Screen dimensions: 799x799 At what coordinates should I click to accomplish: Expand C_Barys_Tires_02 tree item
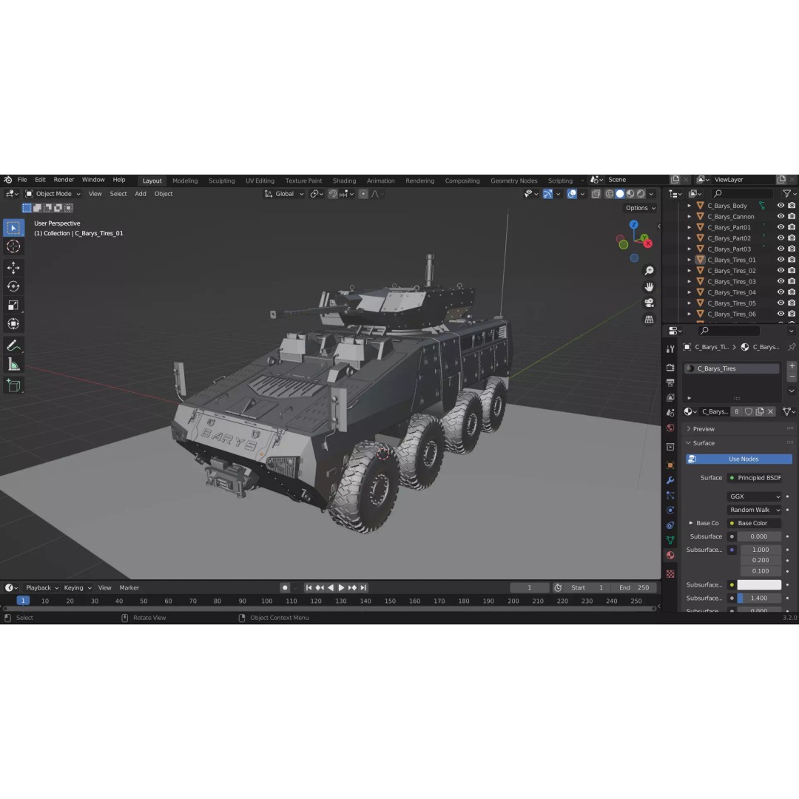(689, 271)
